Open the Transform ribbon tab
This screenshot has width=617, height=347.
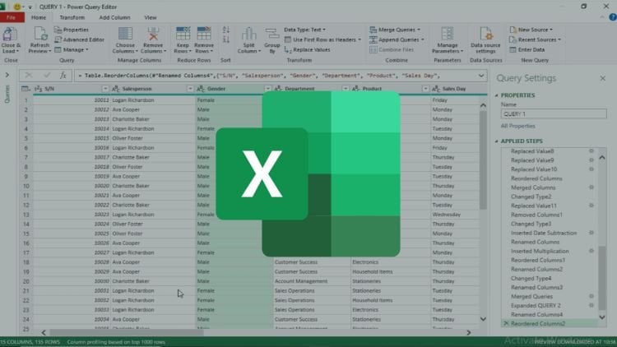click(x=72, y=17)
